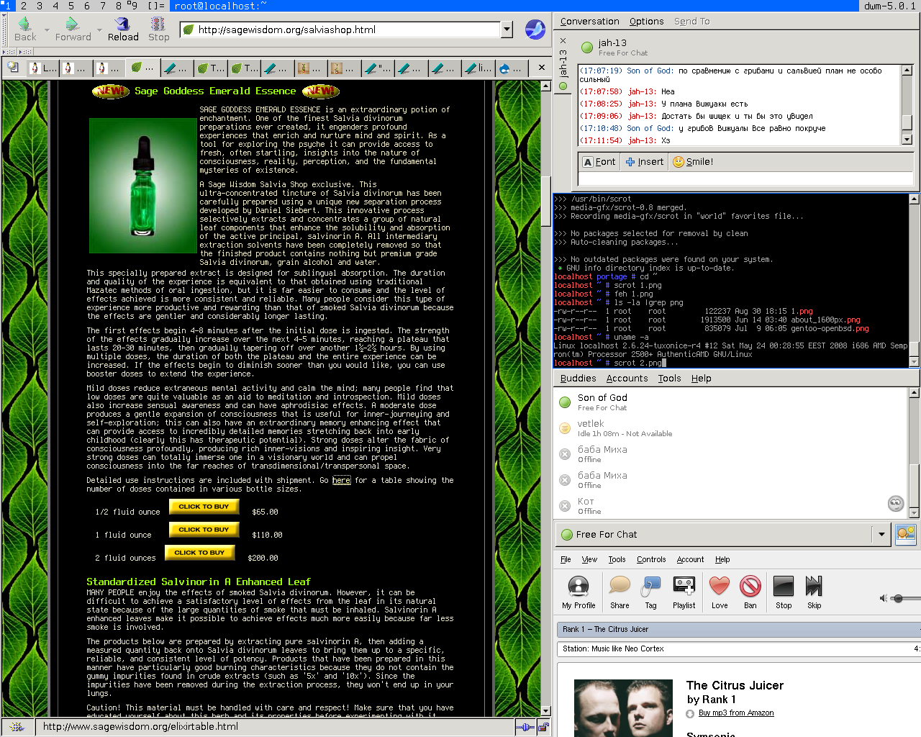Open the Smile! emoticon picker
This screenshot has height=737, width=921.
tap(693, 162)
